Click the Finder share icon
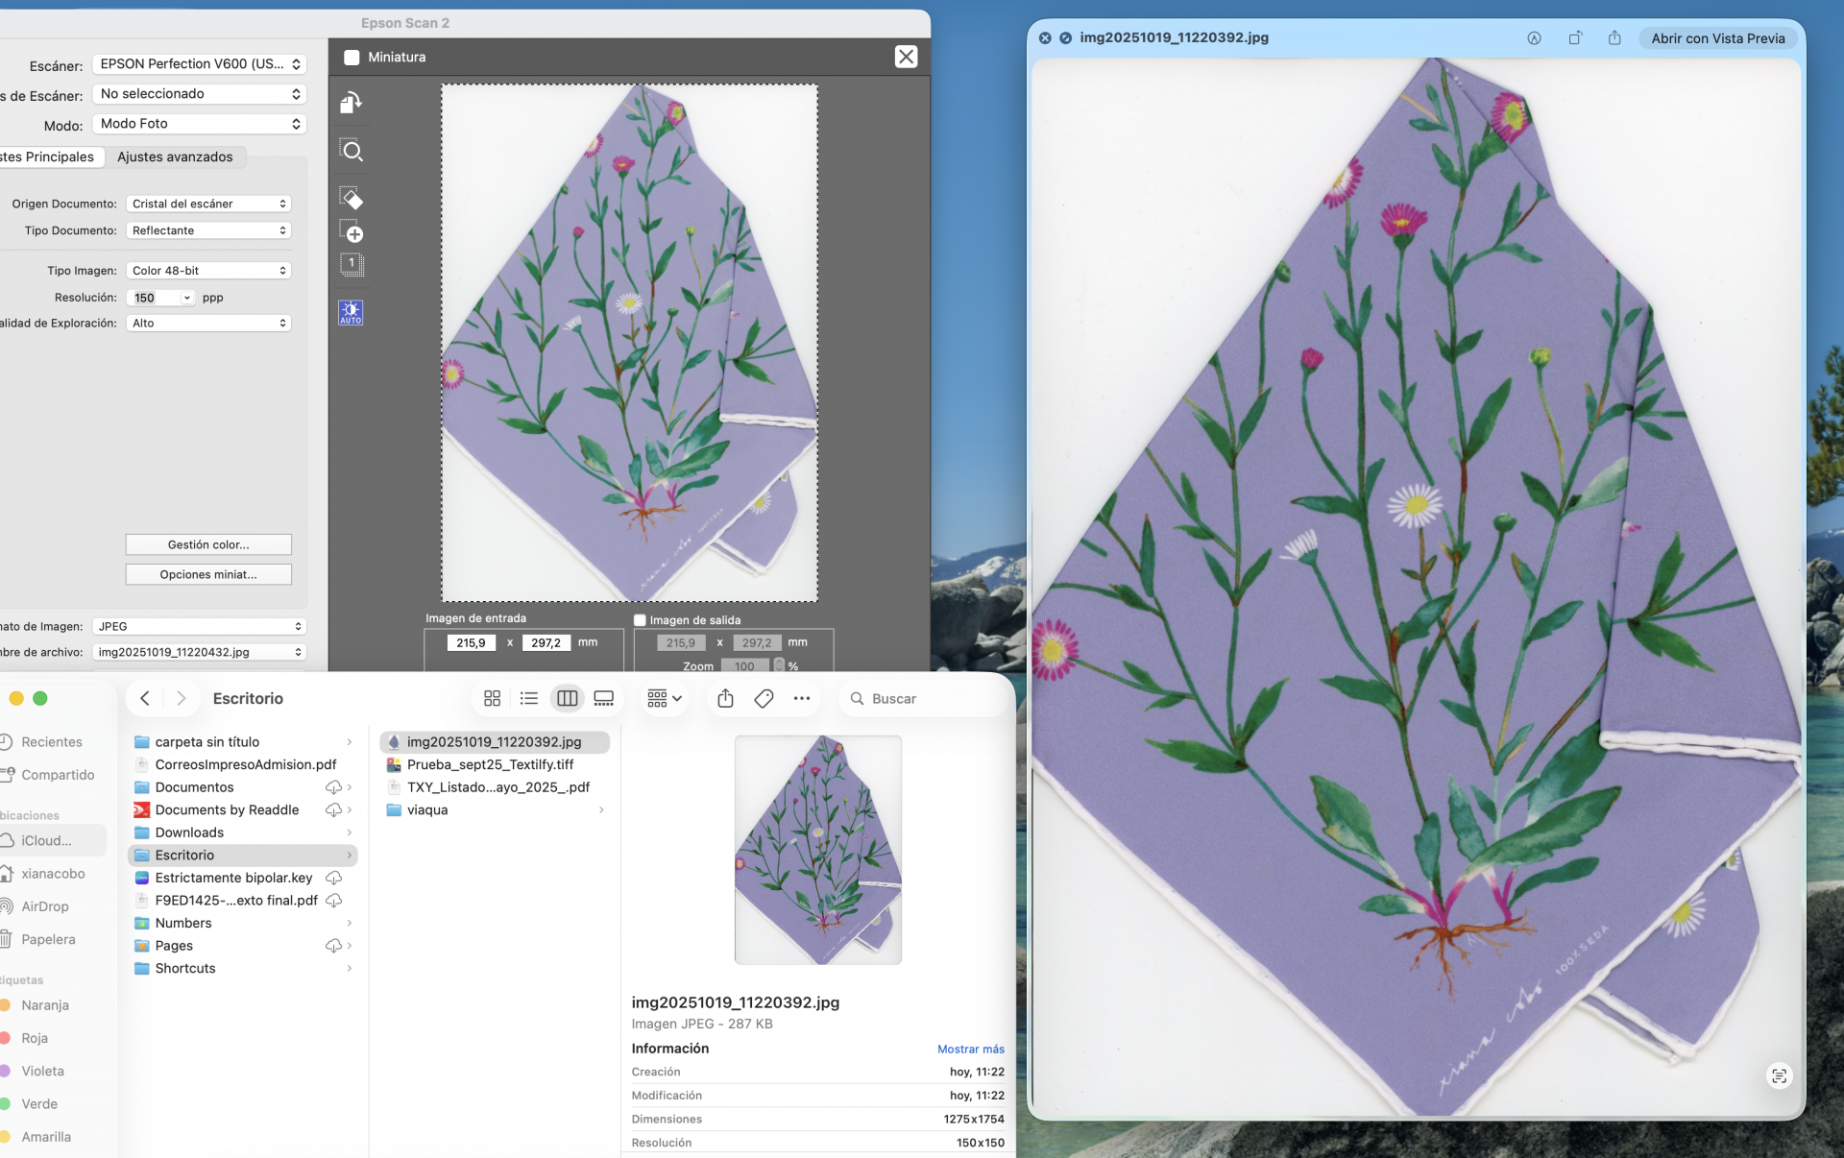This screenshot has height=1158, width=1844. click(725, 698)
